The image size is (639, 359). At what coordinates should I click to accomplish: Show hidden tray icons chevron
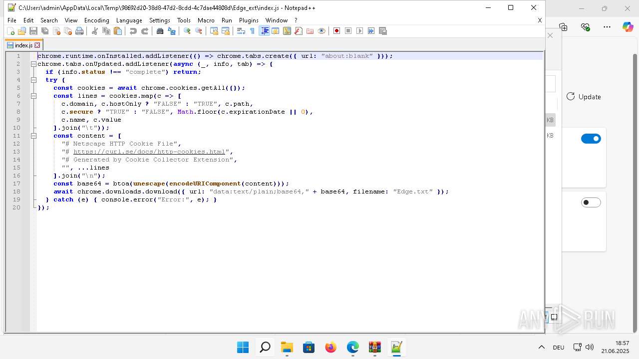(x=542, y=347)
